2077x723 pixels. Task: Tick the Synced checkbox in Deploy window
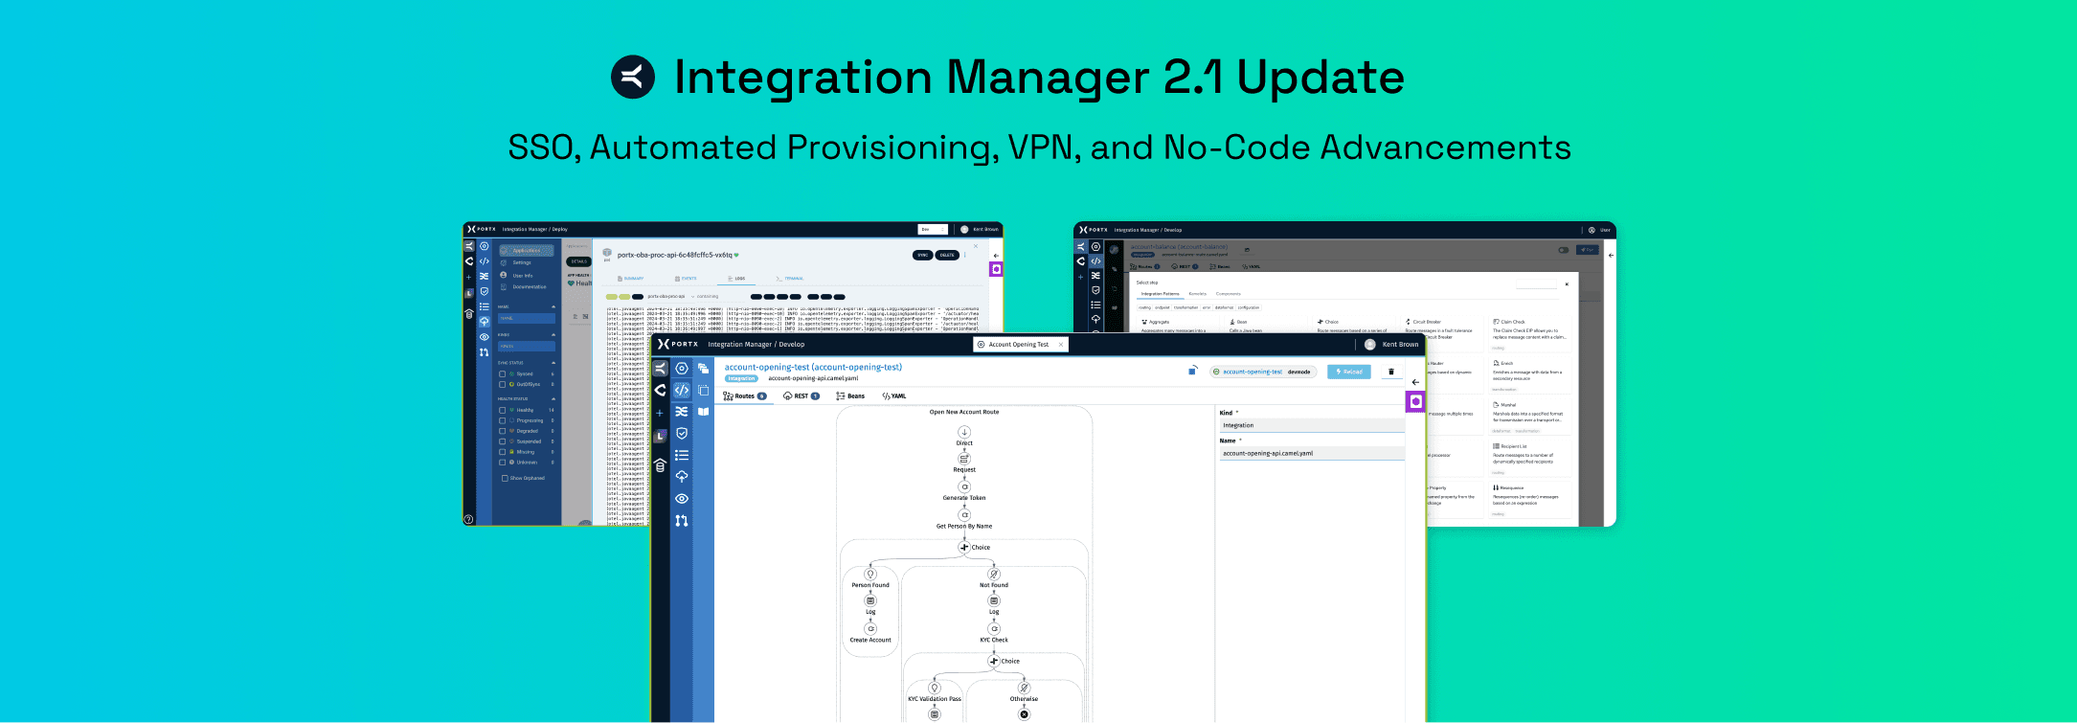502,374
